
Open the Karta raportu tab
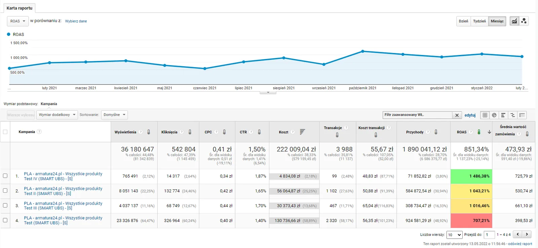point(20,8)
